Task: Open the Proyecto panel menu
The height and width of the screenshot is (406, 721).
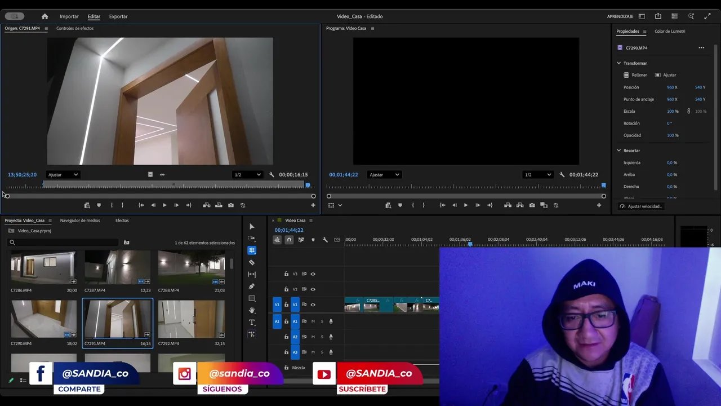Action: [x=50, y=220]
